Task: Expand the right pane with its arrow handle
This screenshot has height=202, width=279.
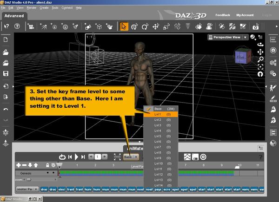Action: tap(266, 86)
